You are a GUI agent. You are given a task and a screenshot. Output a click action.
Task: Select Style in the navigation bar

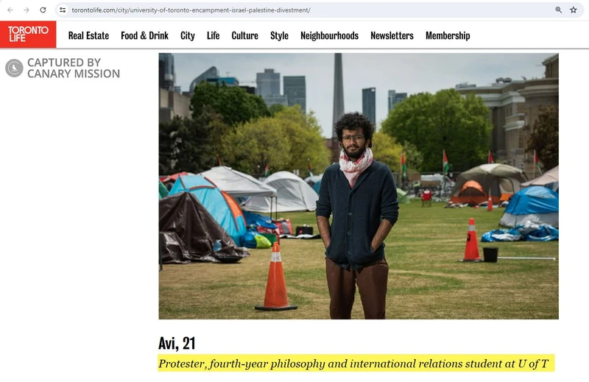click(x=280, y=35)
